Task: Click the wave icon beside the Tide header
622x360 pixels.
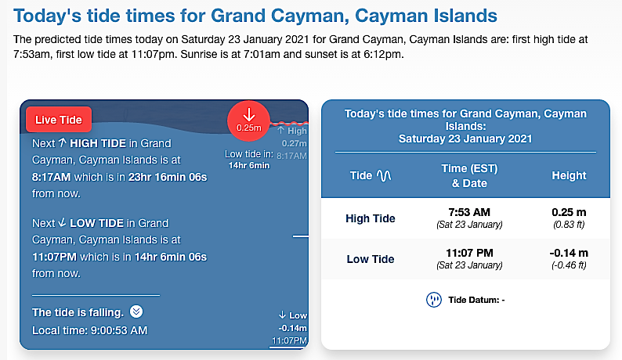Action: (385, 176)
